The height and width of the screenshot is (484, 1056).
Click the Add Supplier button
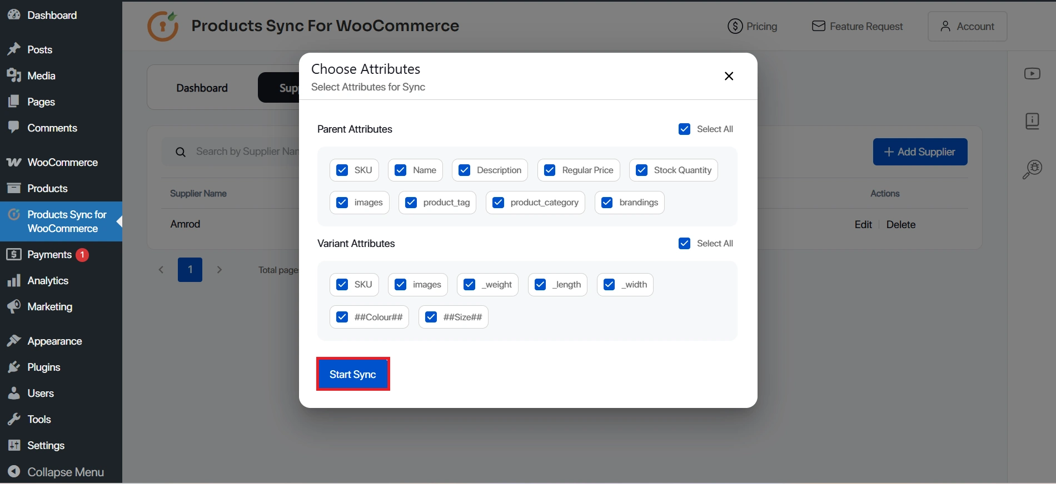click(920, 152)
